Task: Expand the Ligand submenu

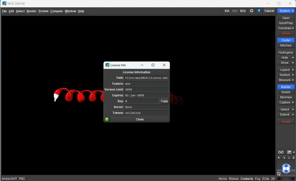Action: [293, 70]
